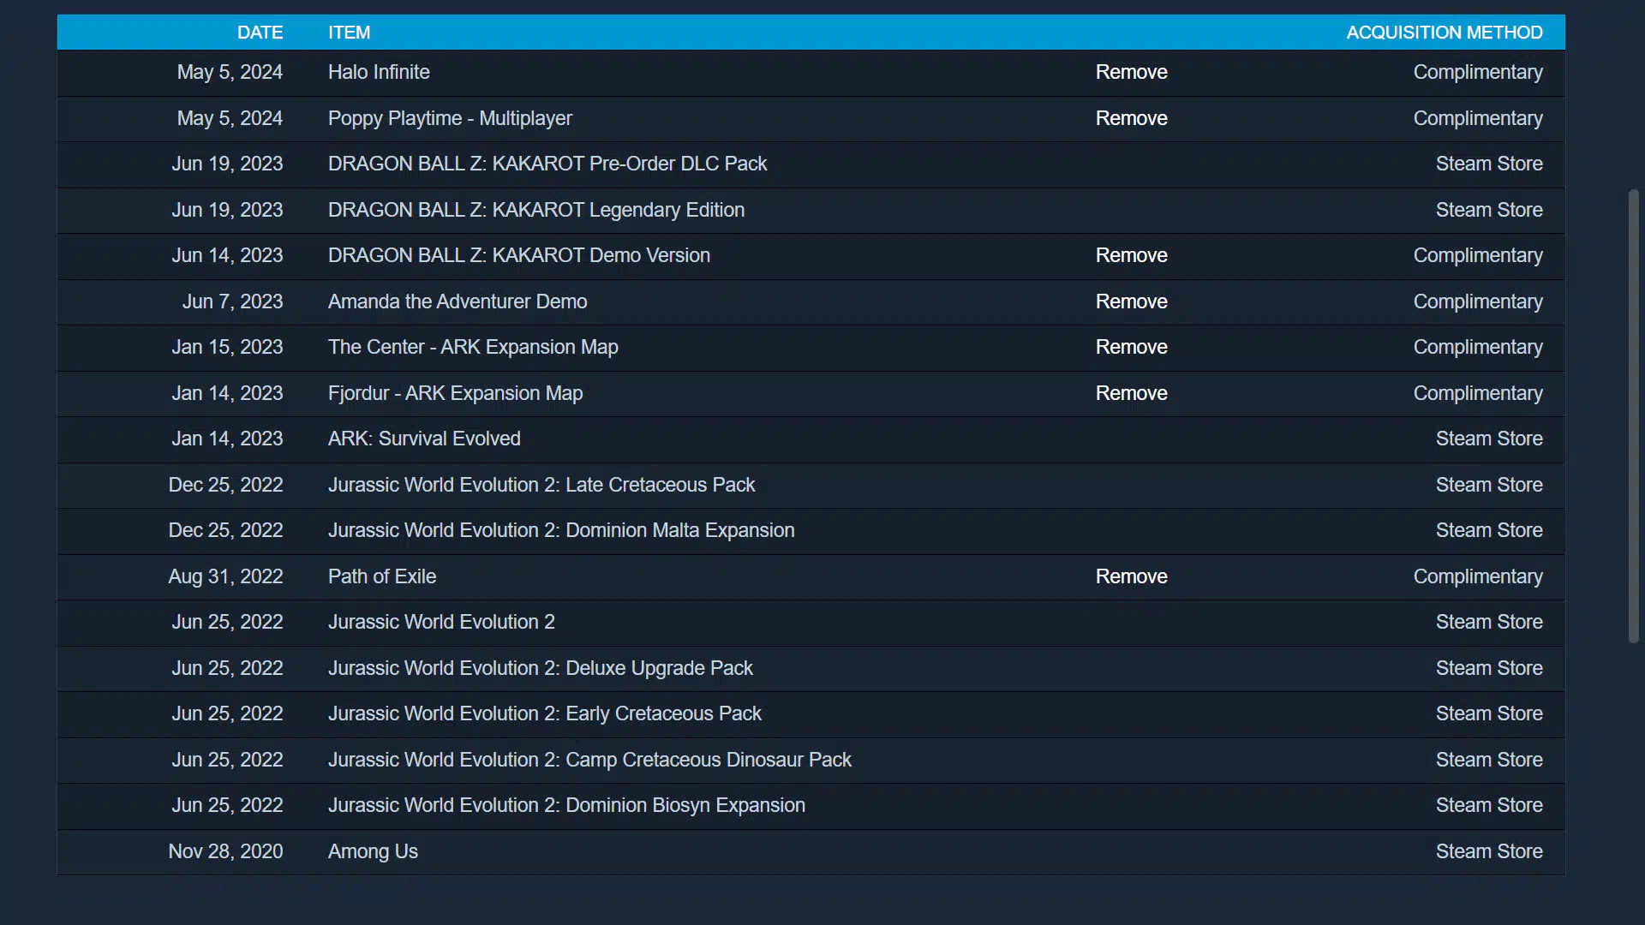This screenshot has width=1645, height=925.
Task: Click the ACQUISITION METHOD column header
Action: pos(1445,33)
